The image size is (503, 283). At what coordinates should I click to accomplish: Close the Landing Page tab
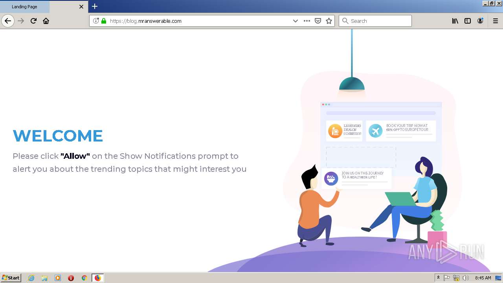[81, 7]
